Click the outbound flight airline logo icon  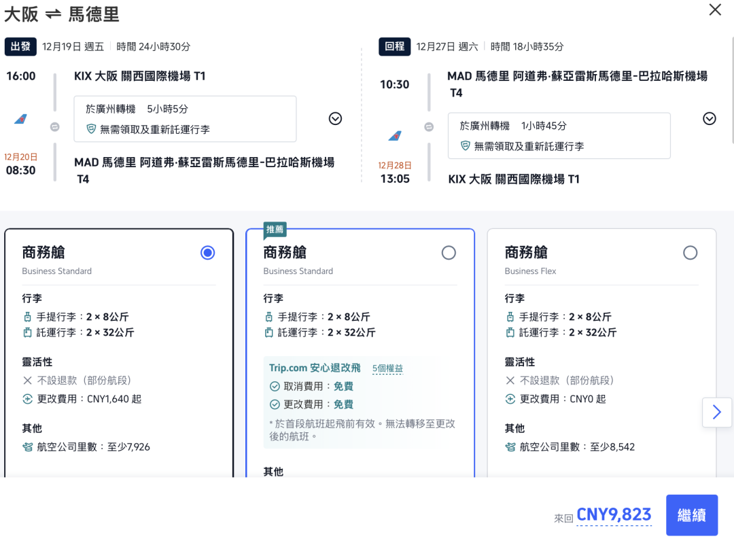tap(21, 119)
